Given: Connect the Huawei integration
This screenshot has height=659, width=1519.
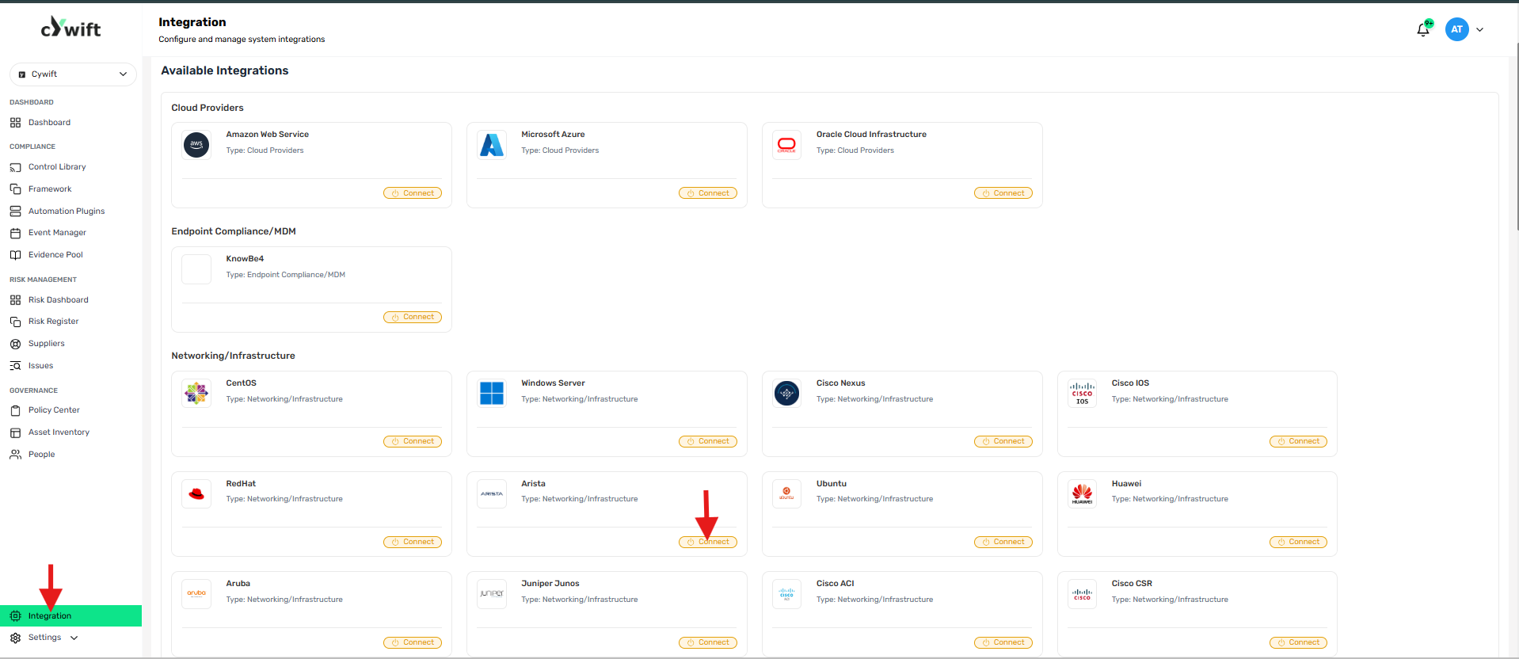Looking at the screenshot, I should [1298, 542].
